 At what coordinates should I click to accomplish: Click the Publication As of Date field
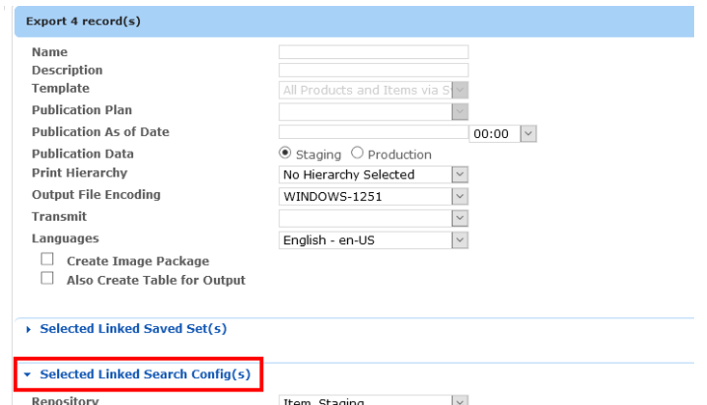click(374, 132)
